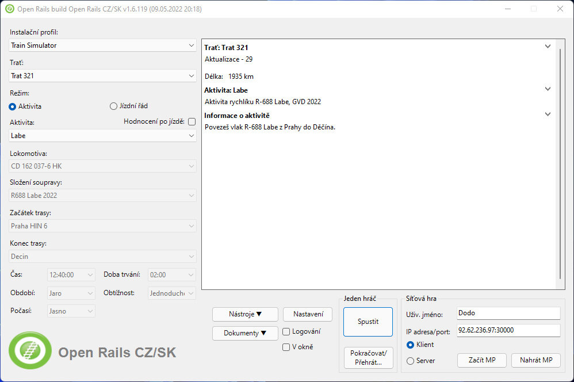Enable Hodnocení po jízdě checkbox
This screenshot has width=574, height=382.
click(192, 121)
